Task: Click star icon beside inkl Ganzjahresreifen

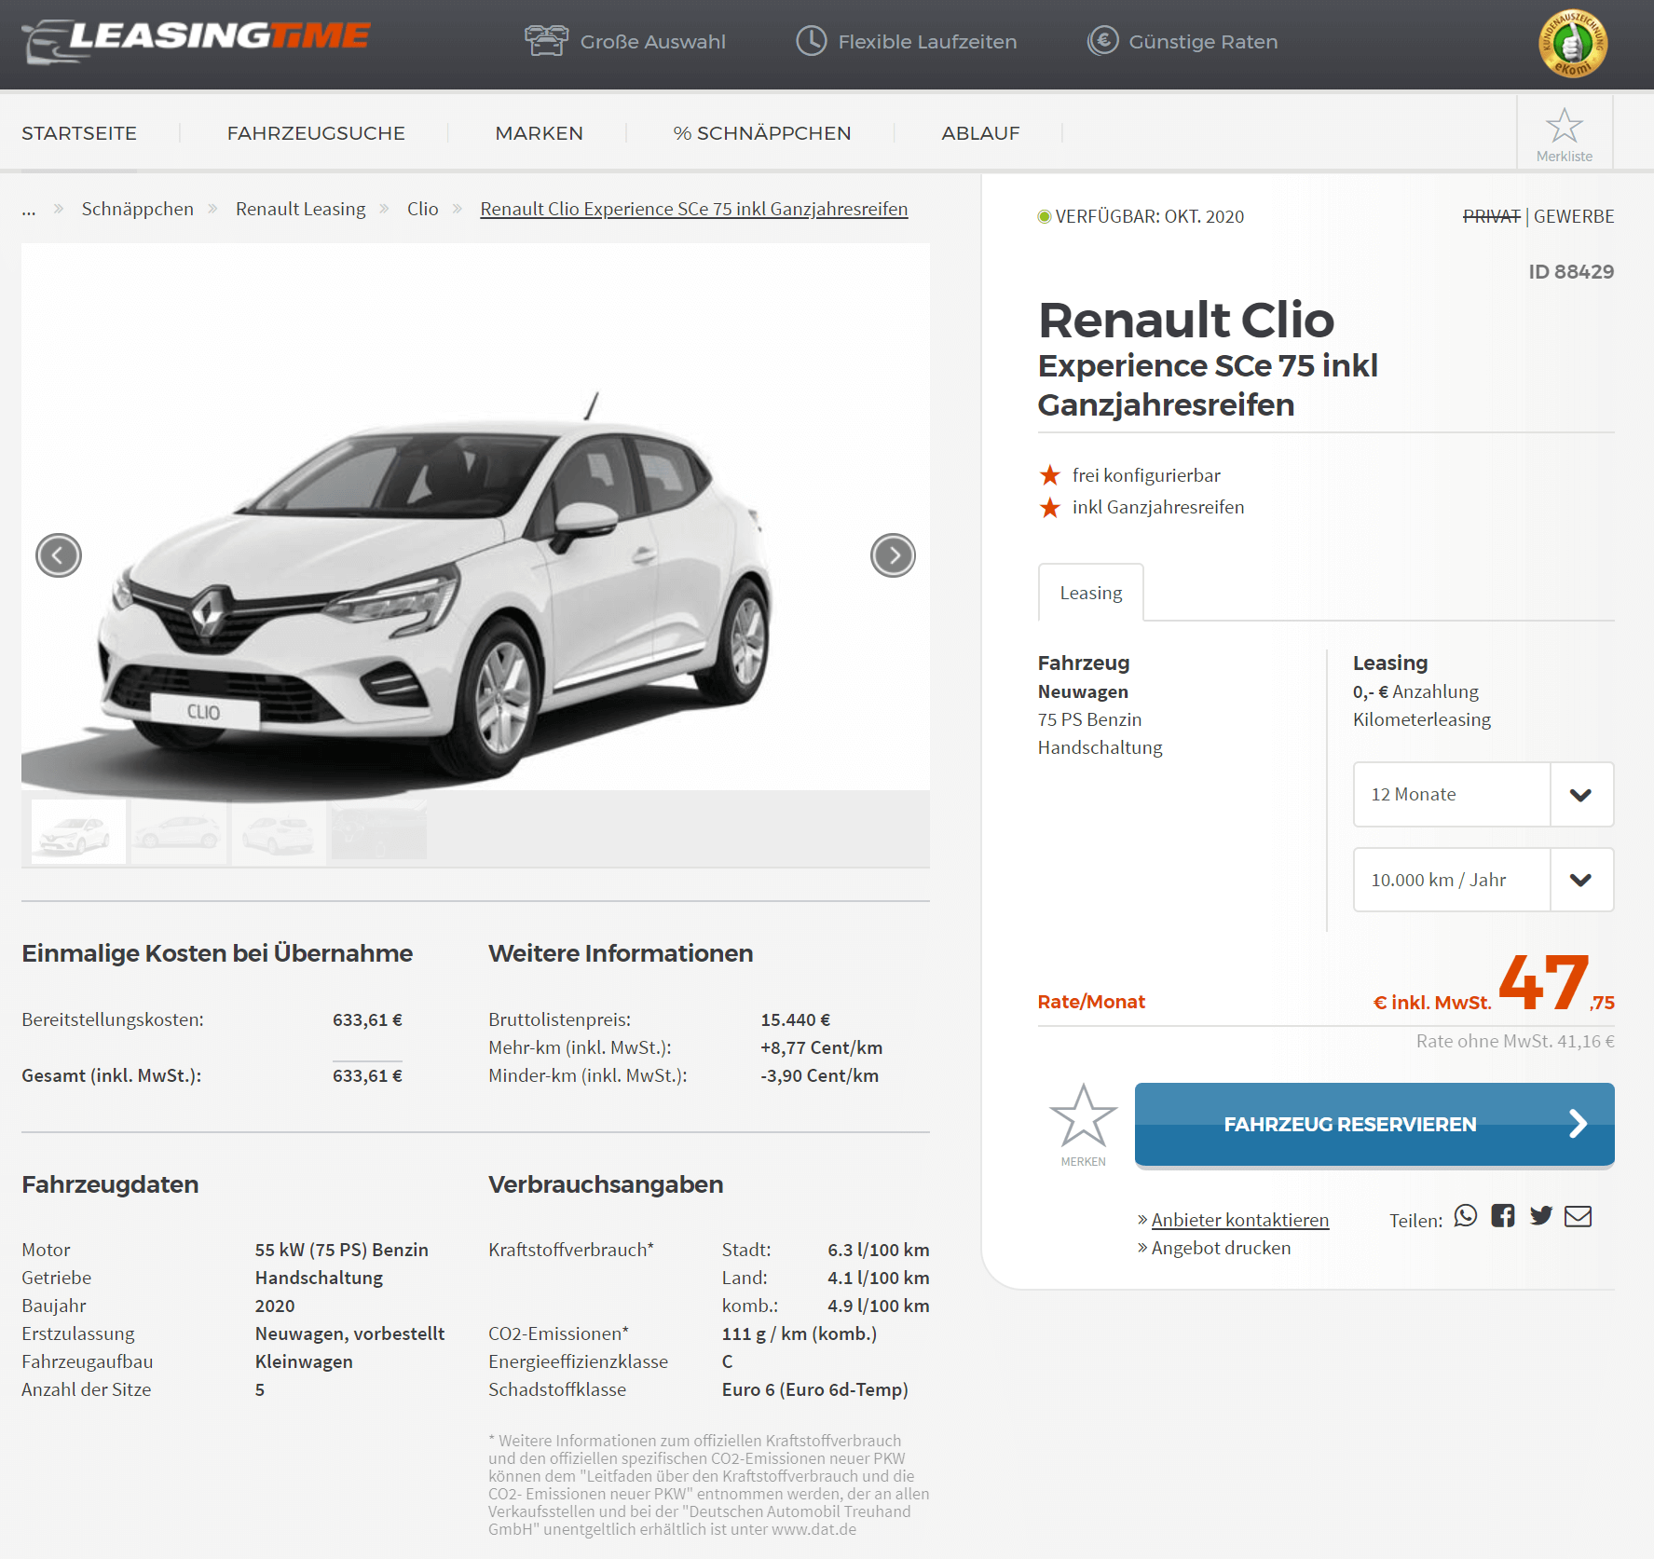Action: [x=1050, y=508]
